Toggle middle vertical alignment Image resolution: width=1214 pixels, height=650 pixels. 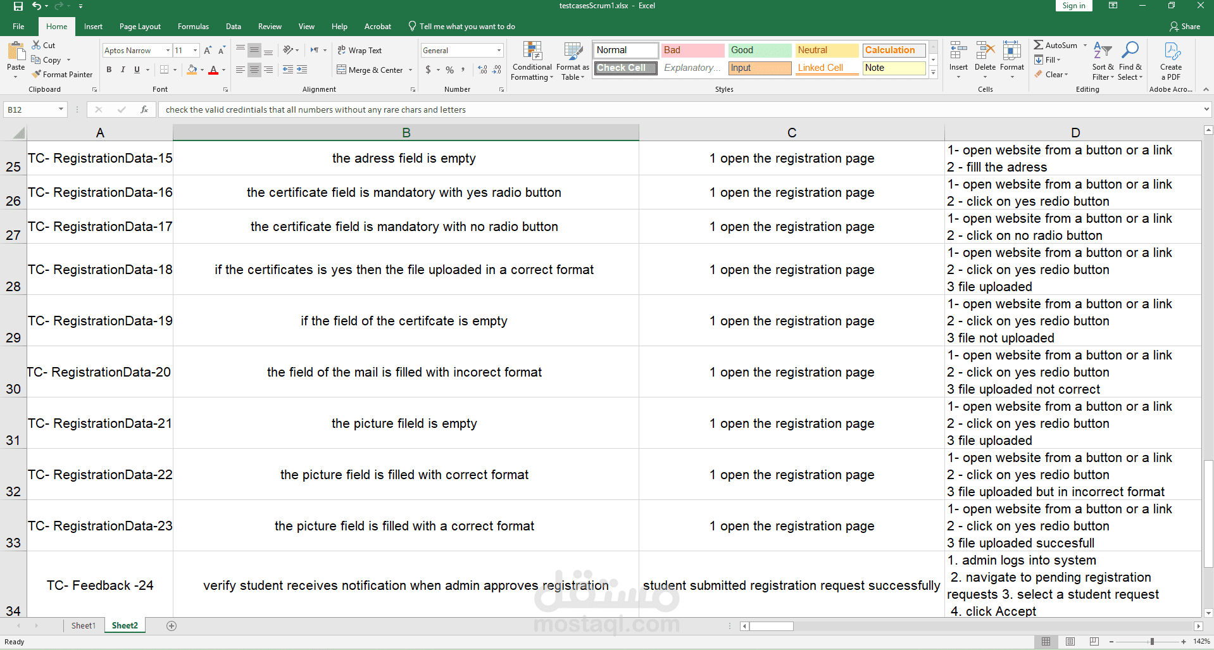(x=254, y=51)
